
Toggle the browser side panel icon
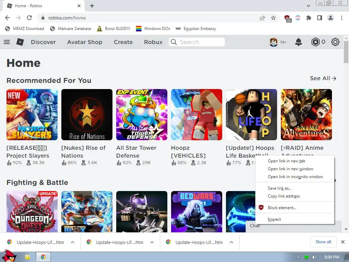[320, 18]
